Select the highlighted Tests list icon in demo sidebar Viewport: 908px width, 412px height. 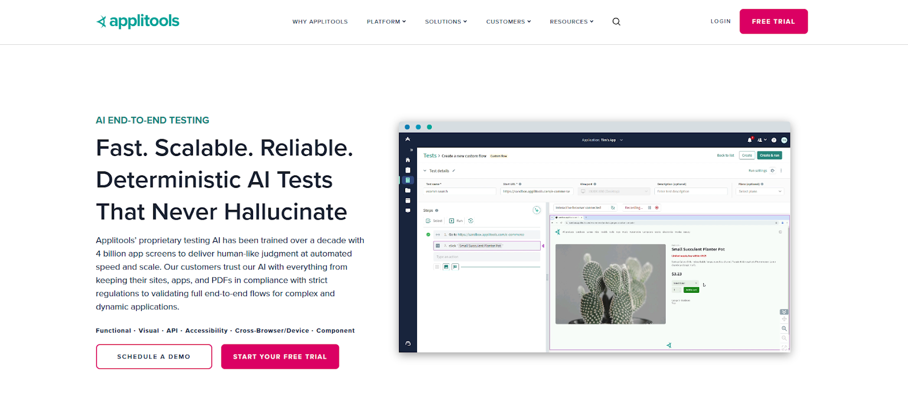click(x=407, y=180)
